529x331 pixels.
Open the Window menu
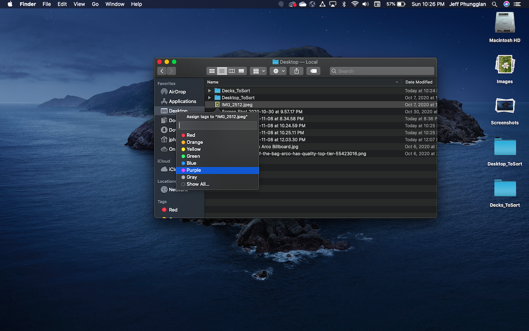tap(114, 4)
